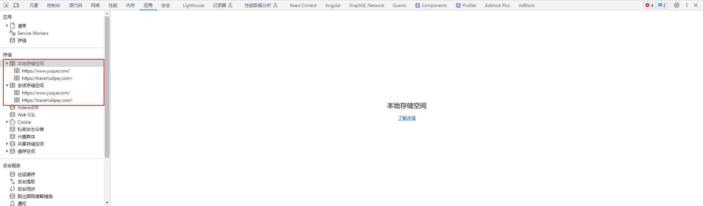Viewport: 703px width, 206px height.
Task: Click the blue messages count badge
Action: tap(662, 5)
